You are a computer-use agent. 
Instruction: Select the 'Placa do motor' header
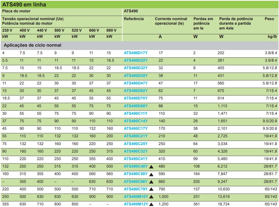[16, 11]
